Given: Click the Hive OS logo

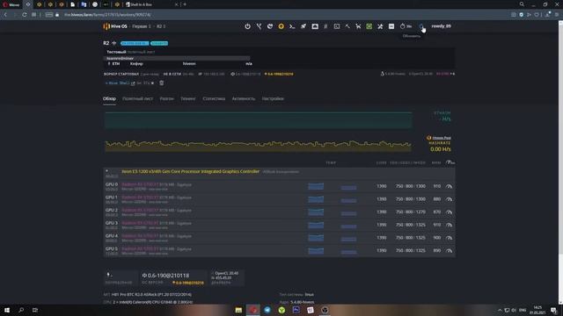Looking at the screenshot, I should tap(115, 26).
